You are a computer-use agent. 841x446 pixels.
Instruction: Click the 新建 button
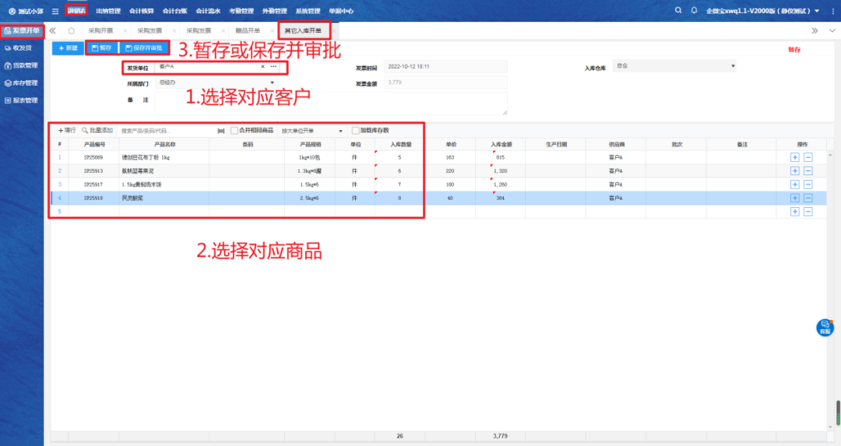(68, 48)
